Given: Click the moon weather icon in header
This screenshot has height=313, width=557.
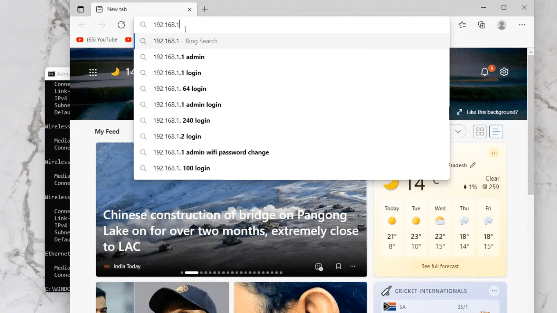Looking at the screenshot, I should pyautogui.click(x=115, y=72).
